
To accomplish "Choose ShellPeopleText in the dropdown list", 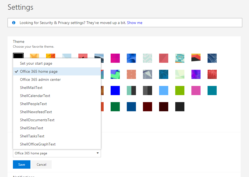I will pyautogui.click(x=57, y=104).
